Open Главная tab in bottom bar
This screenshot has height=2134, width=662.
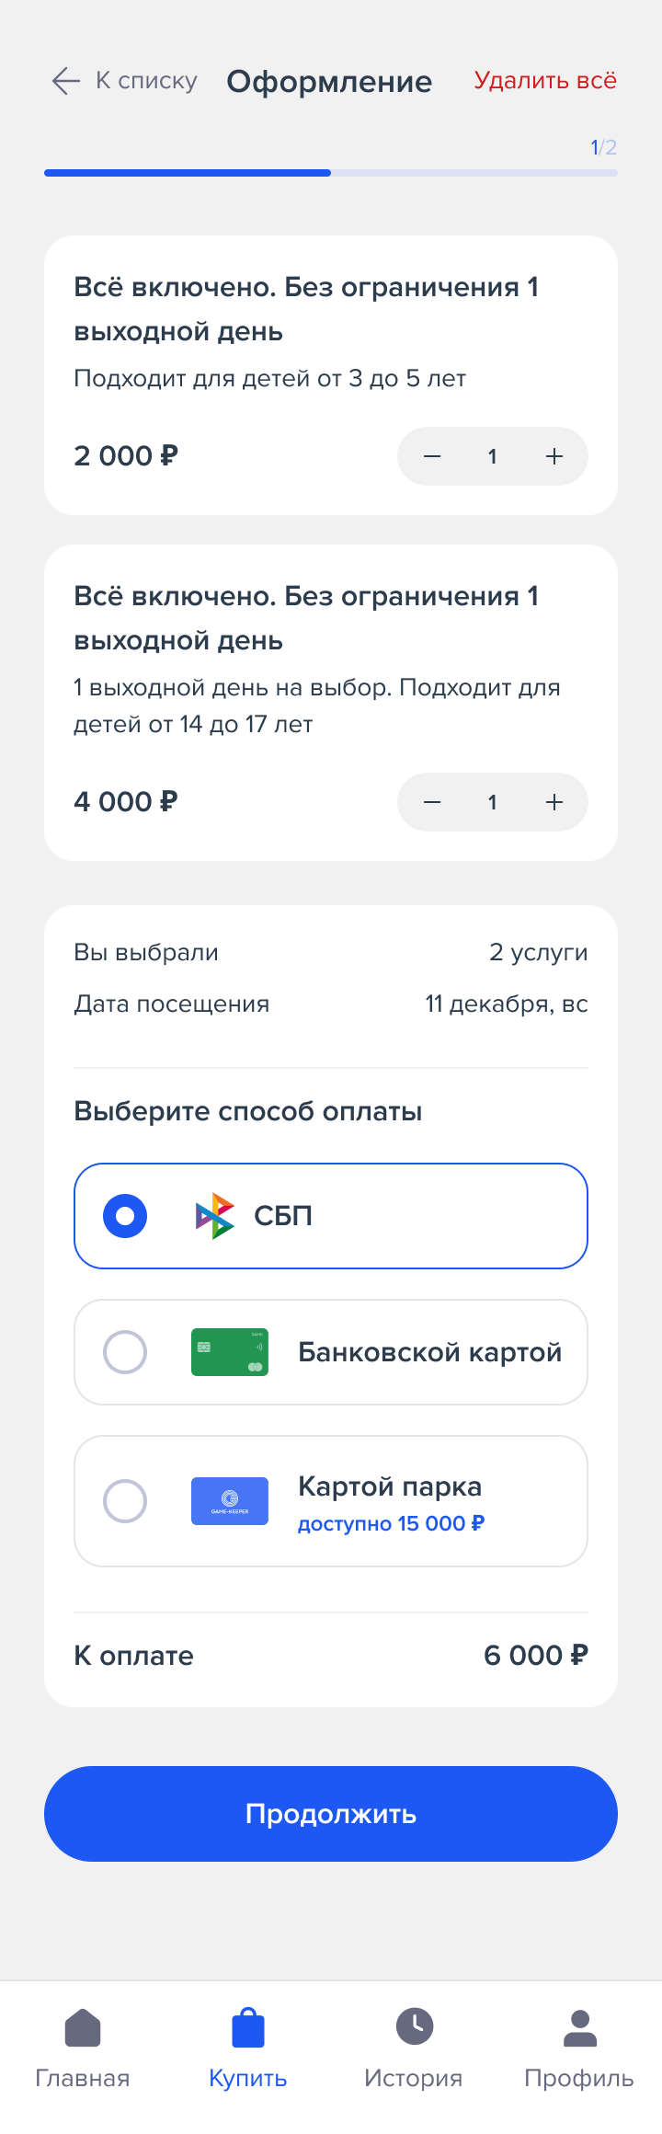coord(83,2049)
